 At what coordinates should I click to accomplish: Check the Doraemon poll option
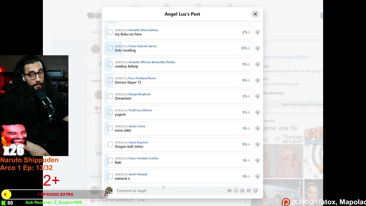point(110,96)
